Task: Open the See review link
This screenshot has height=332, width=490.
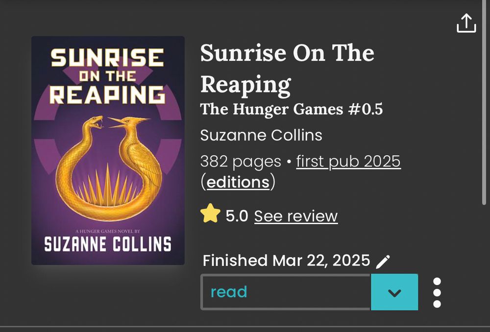Action: point(295,216)
